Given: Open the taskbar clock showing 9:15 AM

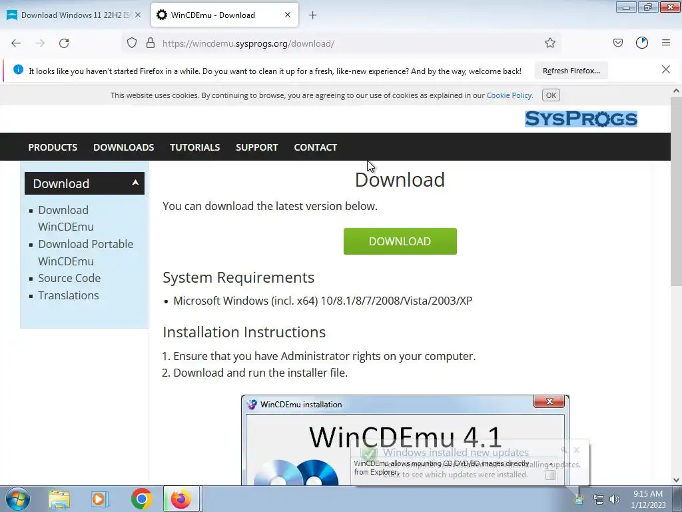Looking at the screenshot, I should point(648,499).
